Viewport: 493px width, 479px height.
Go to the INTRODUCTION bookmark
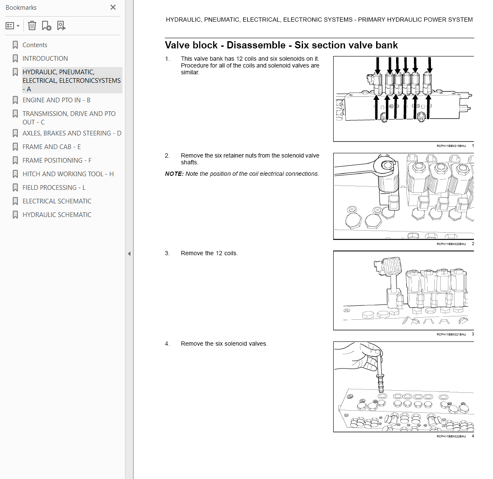click(45, 59)
